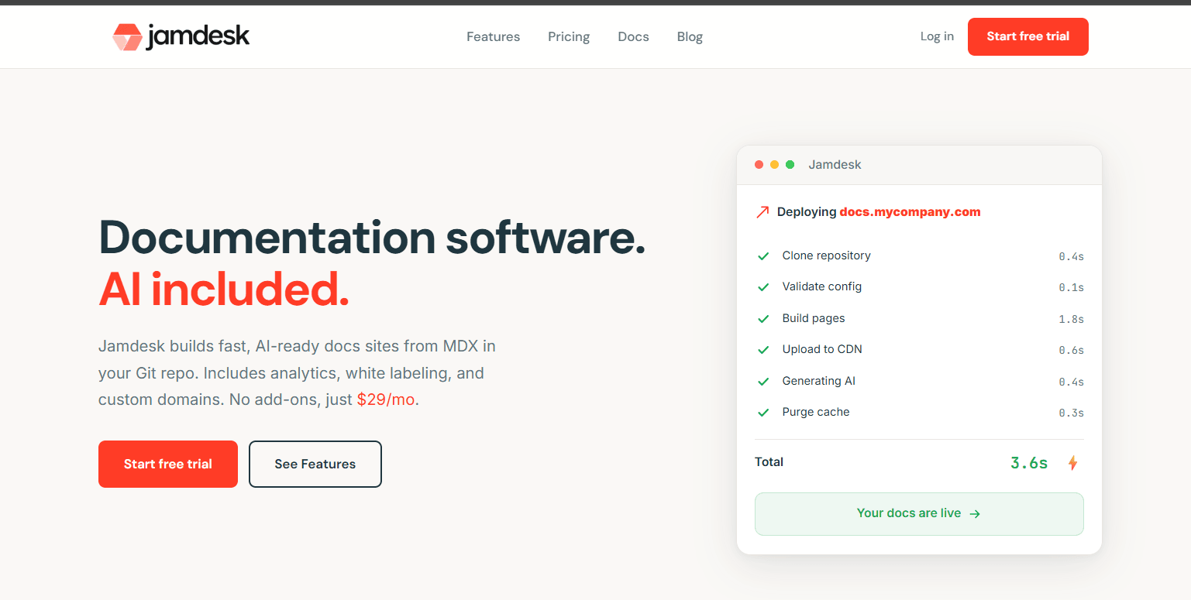Open the Blog nav link
This screenshot has height=600, width=1191.
pyautogui.click(x=690, y=37)
